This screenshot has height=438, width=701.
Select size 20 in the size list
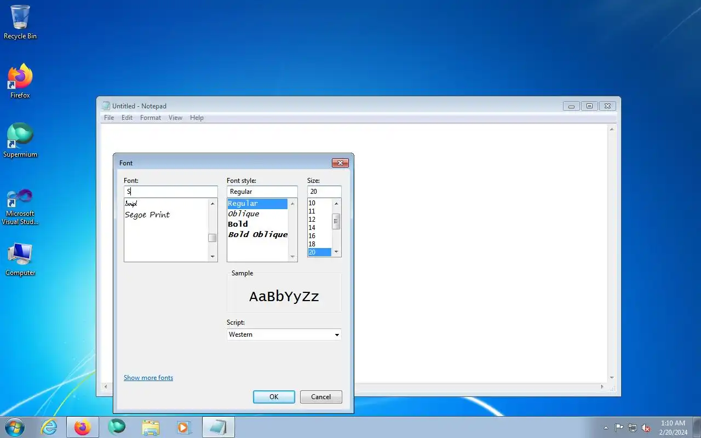click(320, 252)
